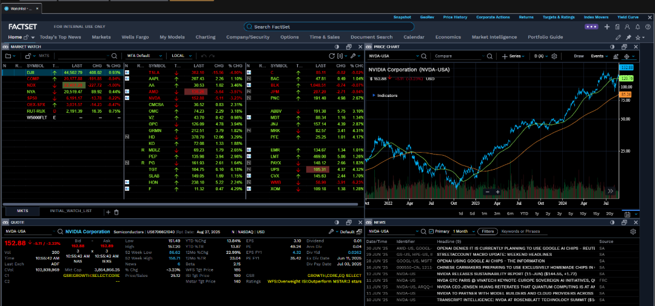Toggle News panel contrast theme icon

click(x=613, y=222)
